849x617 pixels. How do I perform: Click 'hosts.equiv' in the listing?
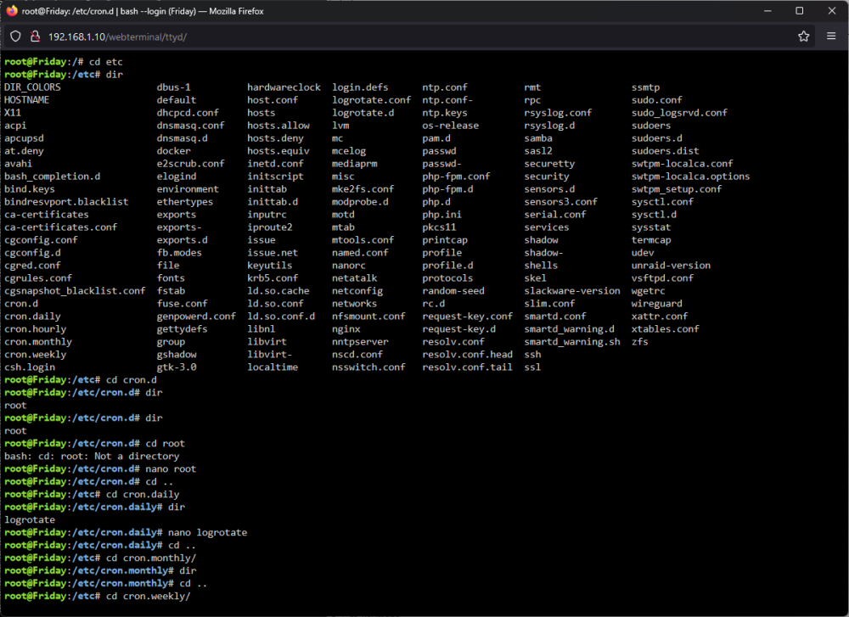pyautogui.click(x=278, y=151)
